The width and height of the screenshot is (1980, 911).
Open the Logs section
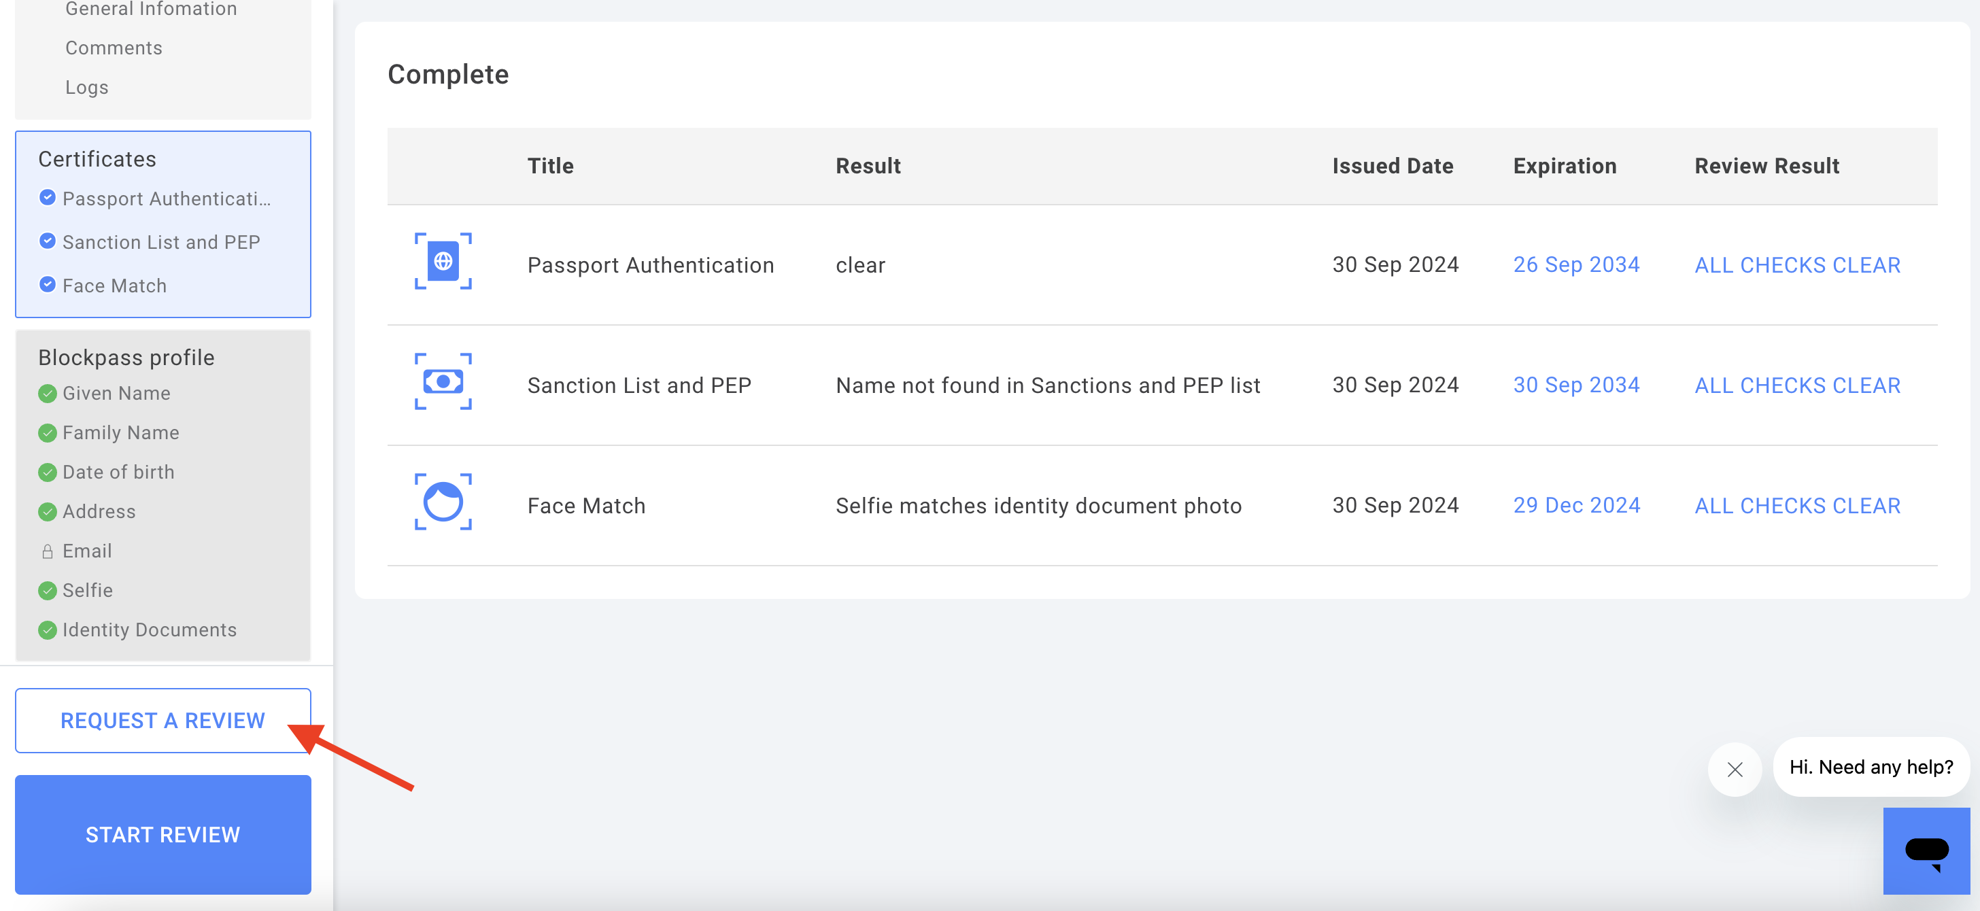[x=87, y=87]
